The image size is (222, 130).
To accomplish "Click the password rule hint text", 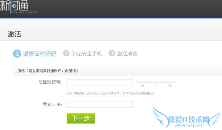I will coord(110,94).
